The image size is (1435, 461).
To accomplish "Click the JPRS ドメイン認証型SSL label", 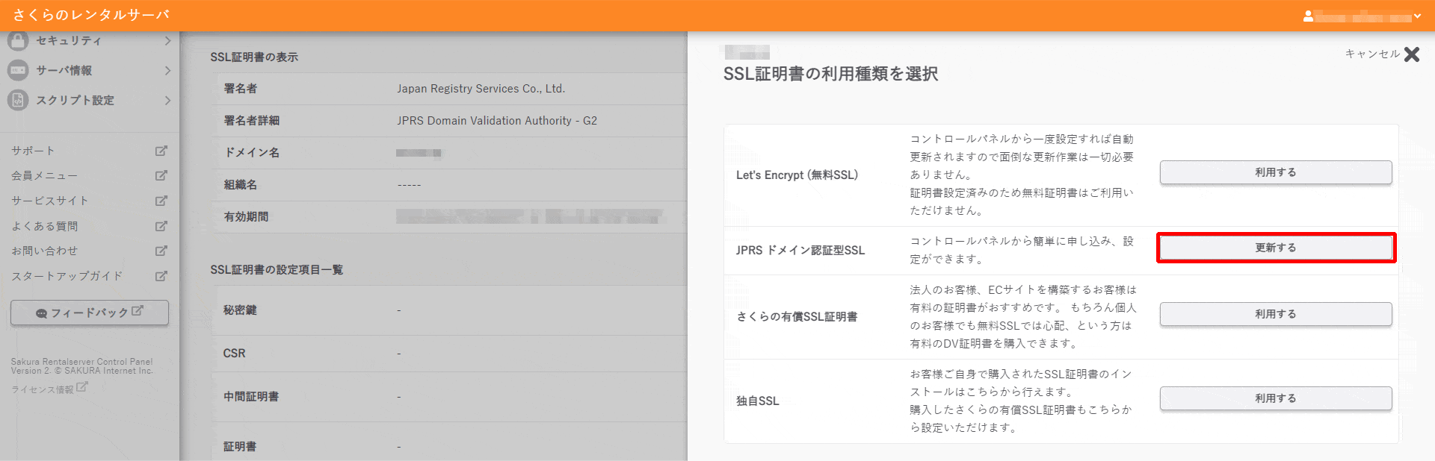I will point(800,251).
